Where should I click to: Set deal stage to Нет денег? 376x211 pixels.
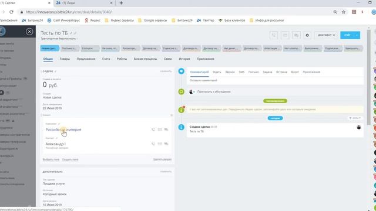(x=231, y=48)
